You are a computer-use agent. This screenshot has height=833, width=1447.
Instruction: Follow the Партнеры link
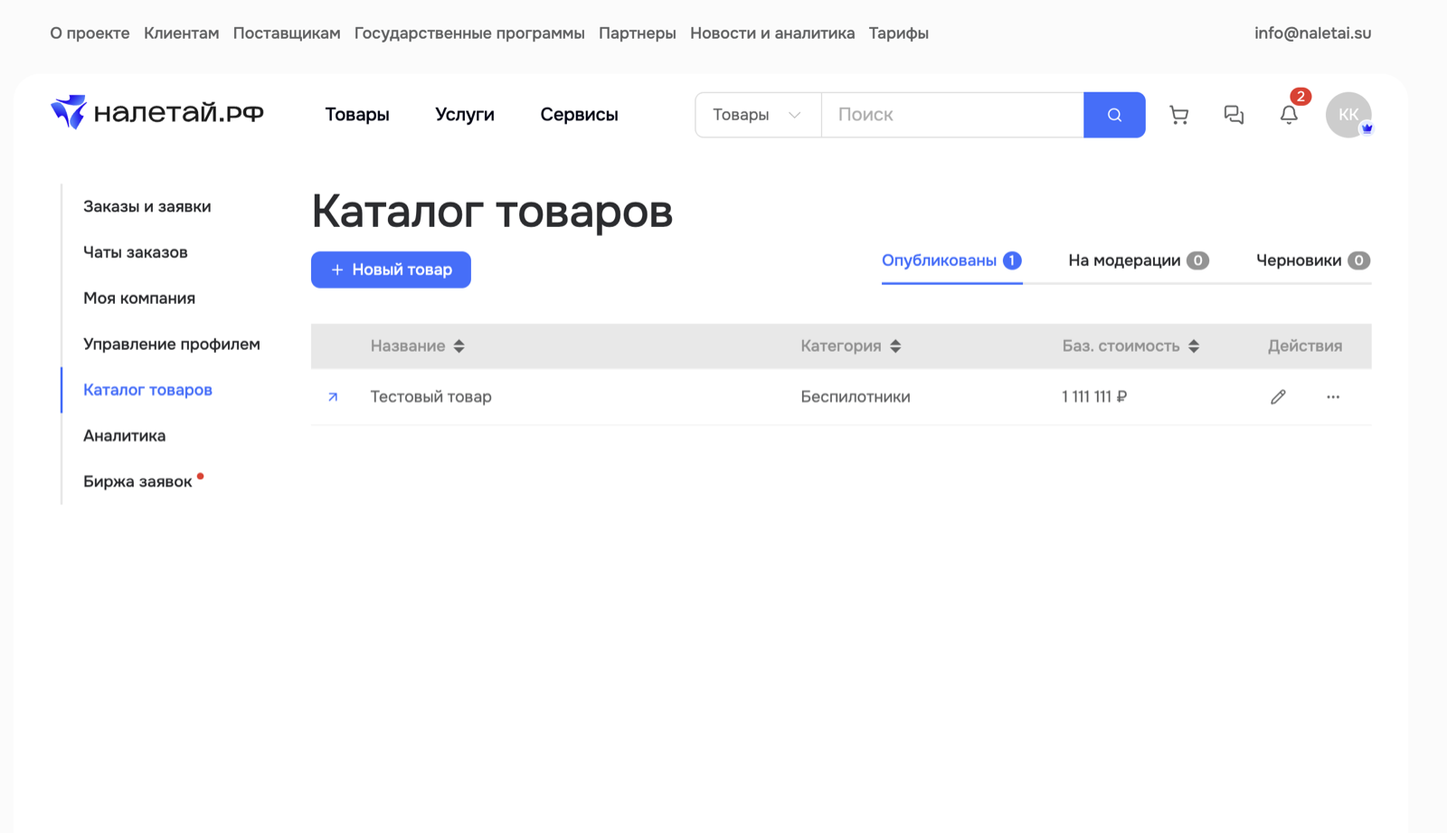click(x=638, y=33)
